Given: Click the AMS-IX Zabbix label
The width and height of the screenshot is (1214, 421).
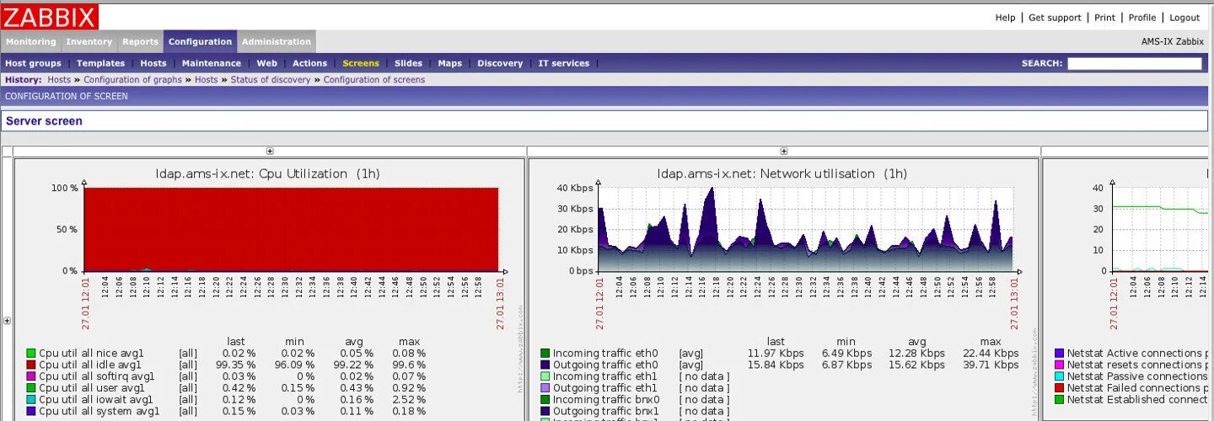Looking at the screenshot, I should tap(1172, 41).
